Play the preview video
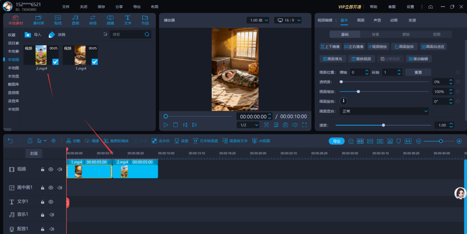467x234 pixels. [x=166, y=125]
